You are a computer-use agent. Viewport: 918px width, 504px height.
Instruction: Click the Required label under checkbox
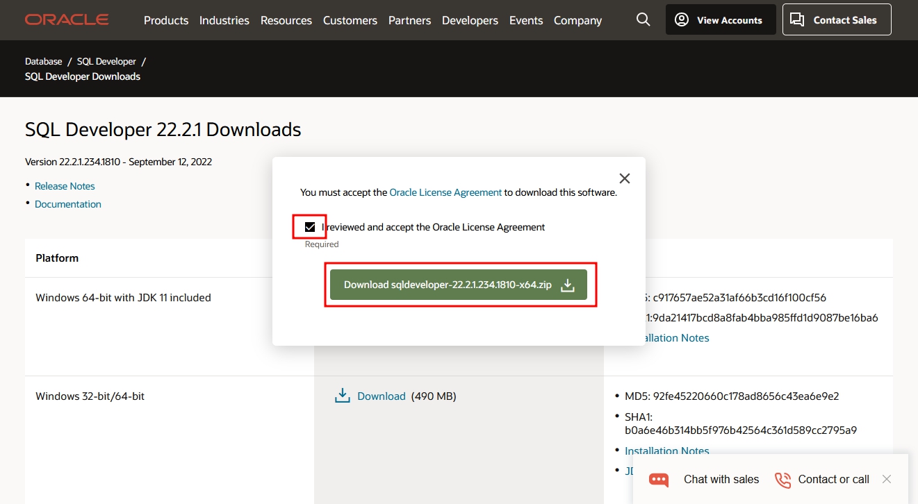(x=322, y=244)
